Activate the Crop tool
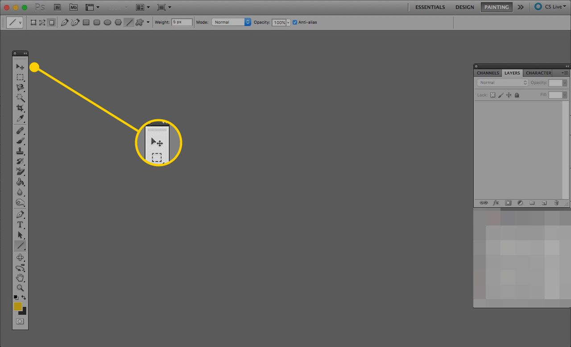The height and width of the screenshot is (347, 571). pos(20,108)
